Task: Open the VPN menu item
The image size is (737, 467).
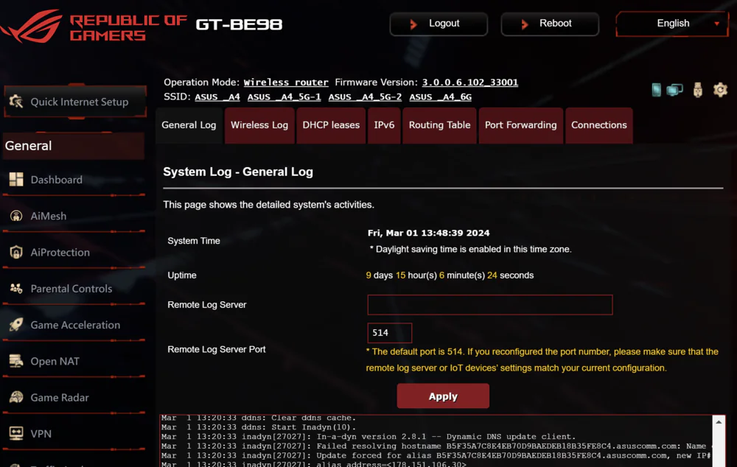Action: tap(74, 434)
